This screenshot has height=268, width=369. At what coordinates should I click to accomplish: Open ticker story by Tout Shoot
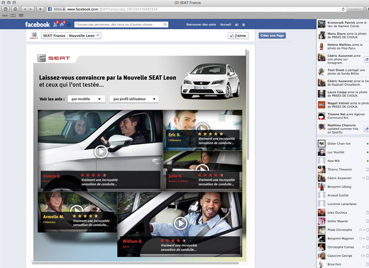coord(343,71)
